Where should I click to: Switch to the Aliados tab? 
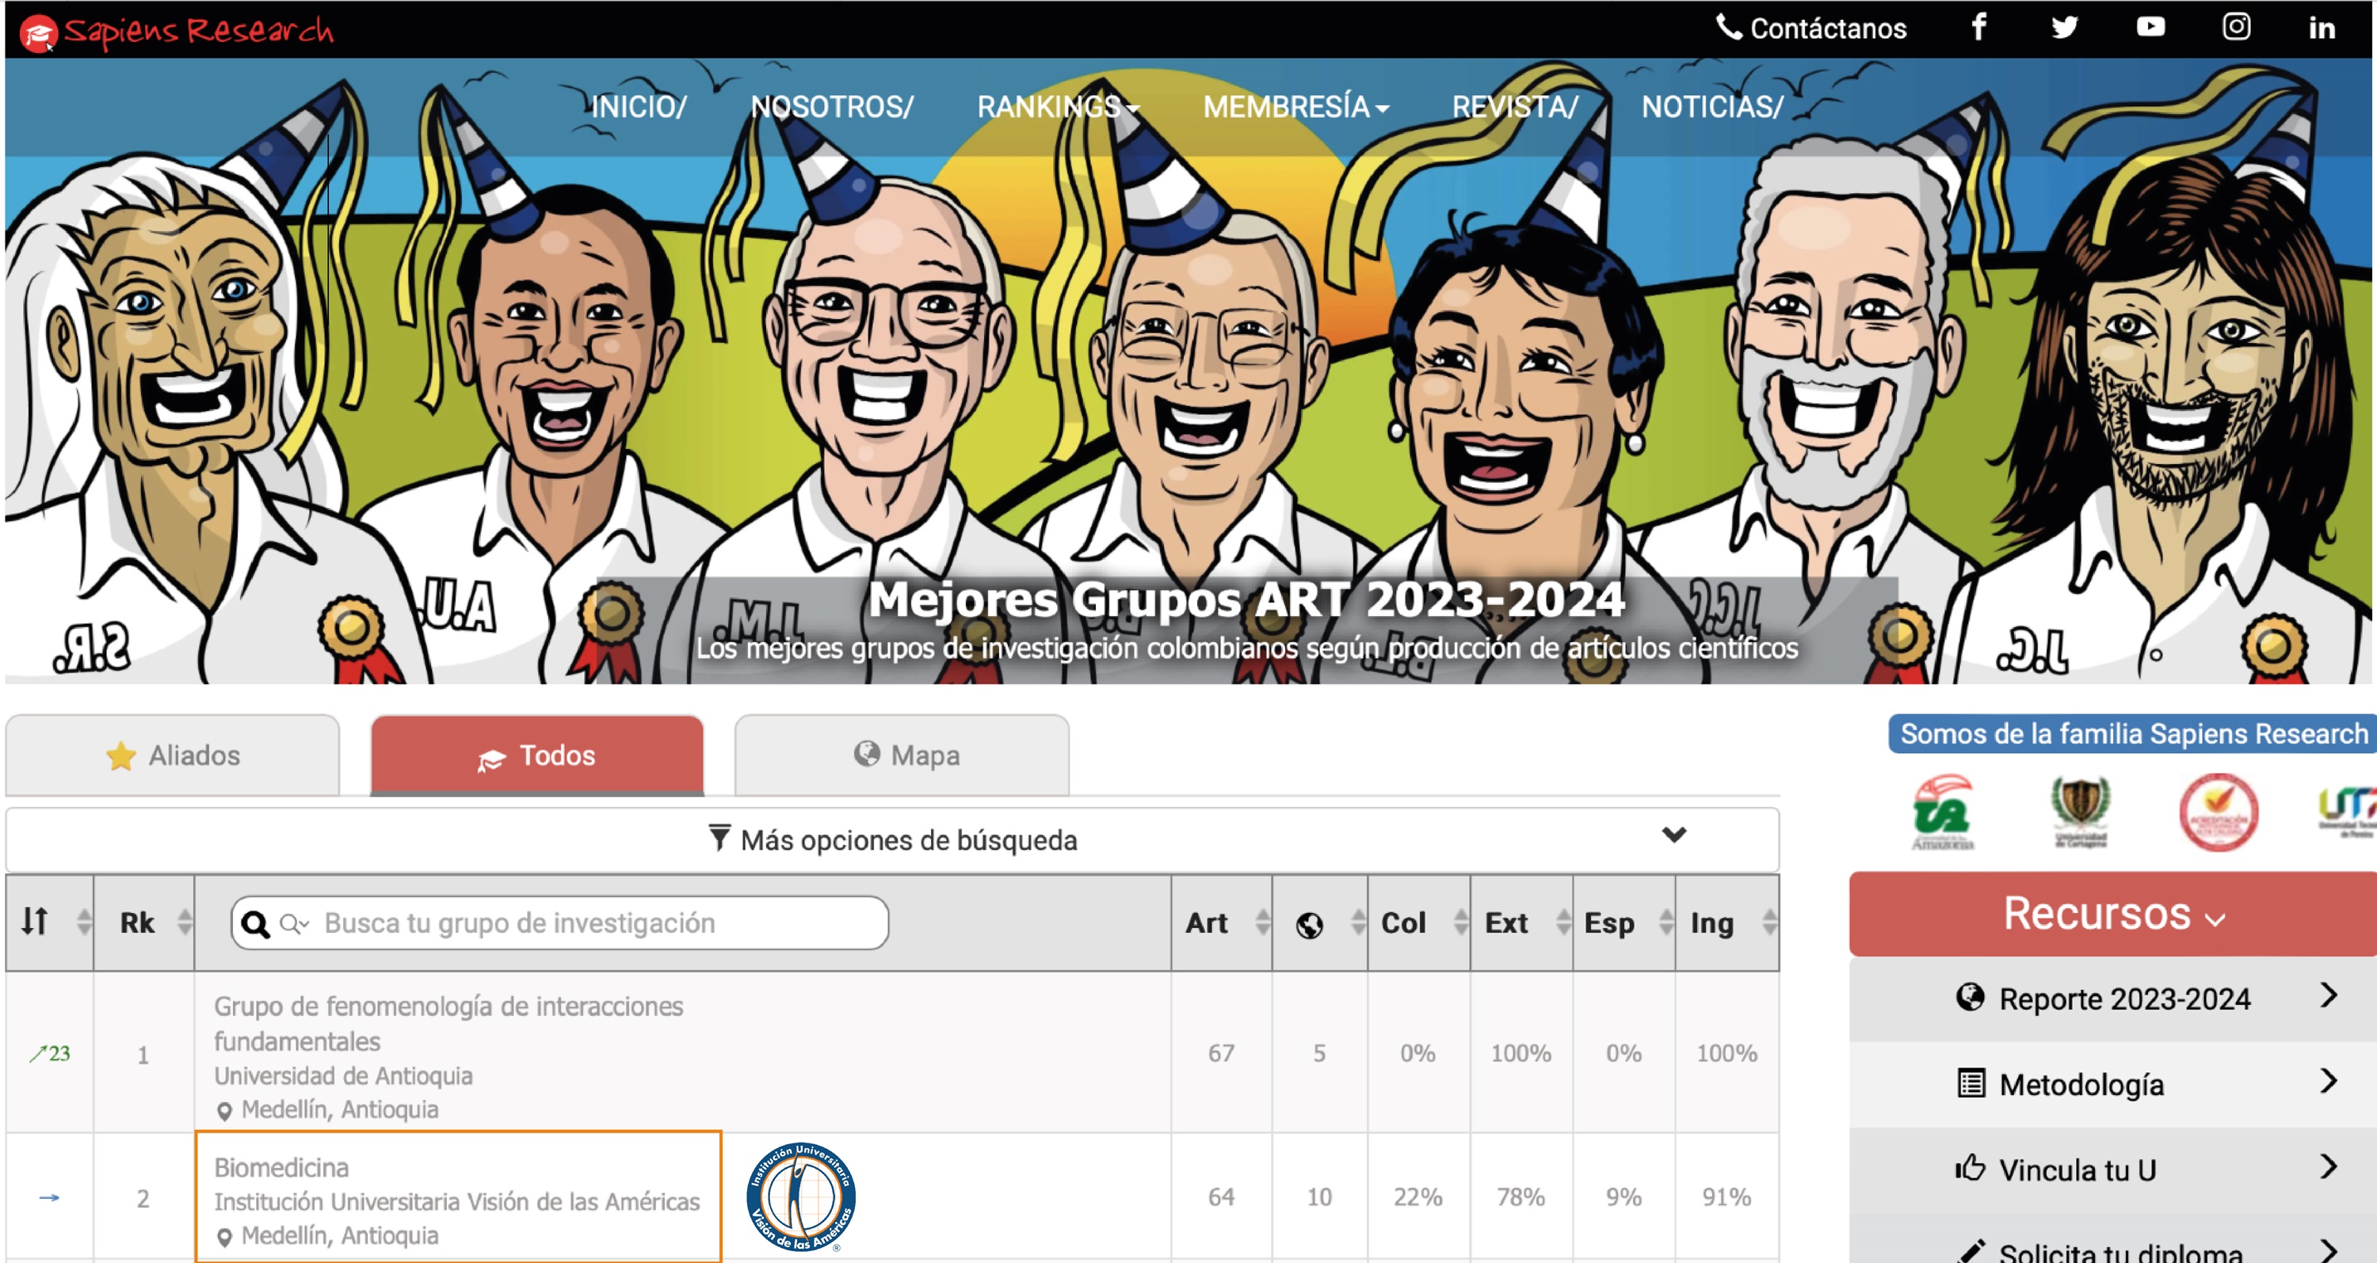(x=173, y=755)
